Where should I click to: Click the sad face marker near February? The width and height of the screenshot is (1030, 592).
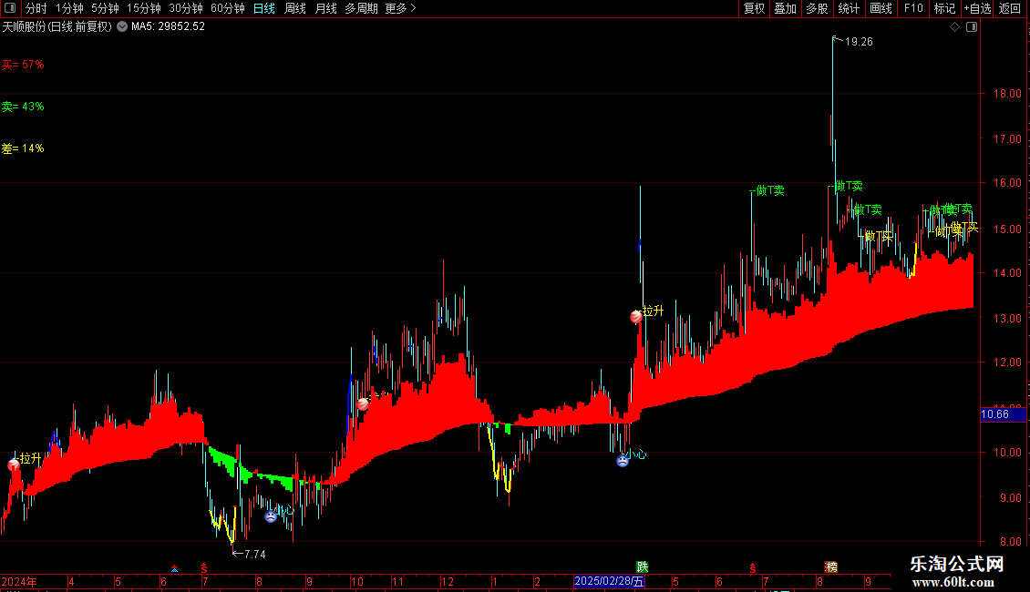(x=622, y=461)
